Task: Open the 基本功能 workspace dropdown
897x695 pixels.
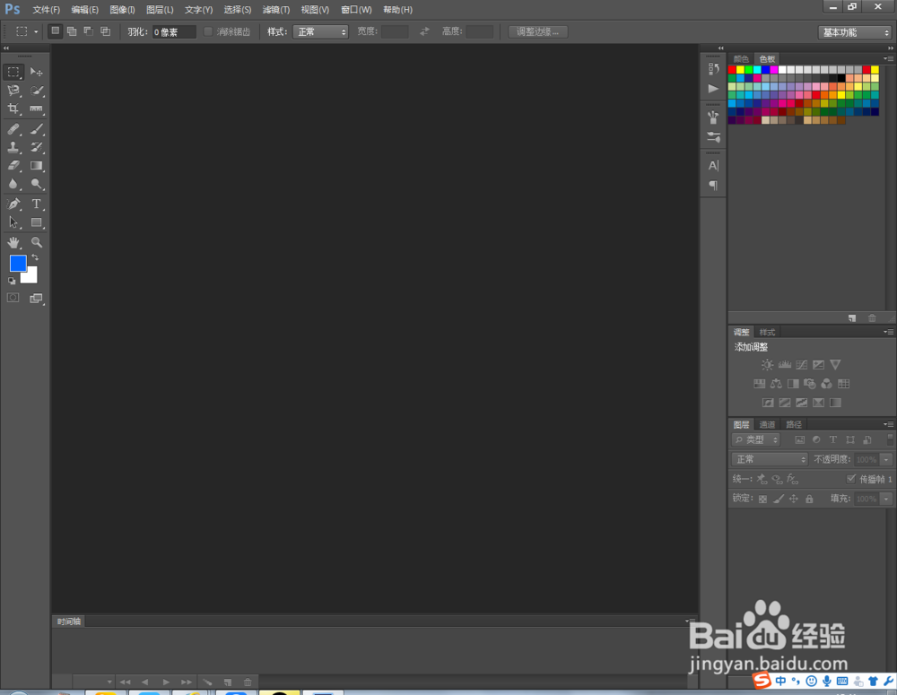Action: (x=855, y=32)
